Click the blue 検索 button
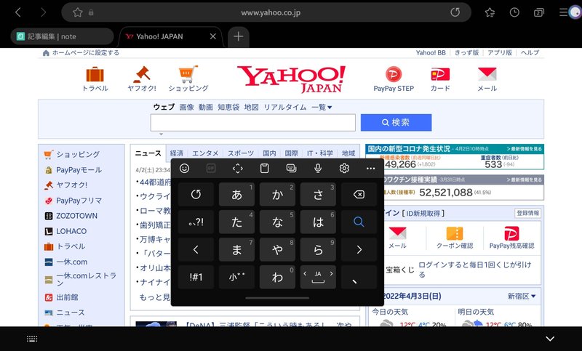This screenshot has height=351, width=582. click(x=396, y=122)
